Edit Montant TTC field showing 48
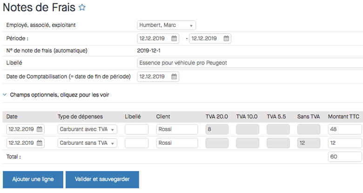363x193 pixels. tap(345, 129)
